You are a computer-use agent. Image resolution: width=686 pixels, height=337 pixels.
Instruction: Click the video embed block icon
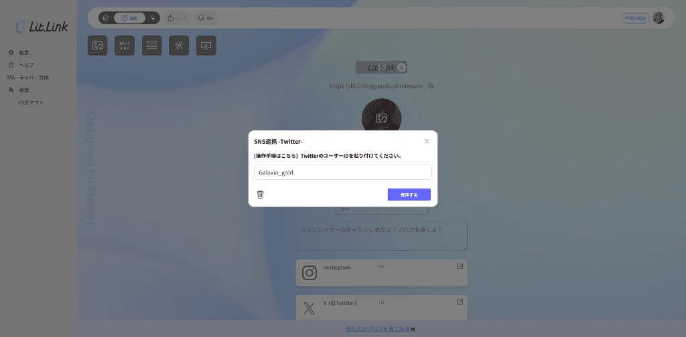pos(206,45)
